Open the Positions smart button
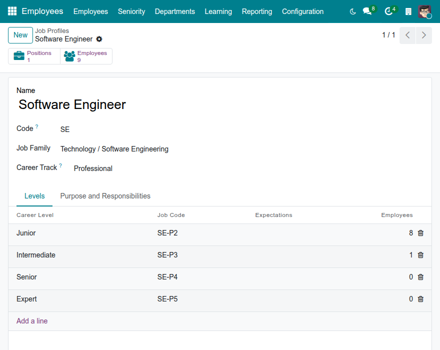This screenshot has height=350, width=440. coord(34,56)
